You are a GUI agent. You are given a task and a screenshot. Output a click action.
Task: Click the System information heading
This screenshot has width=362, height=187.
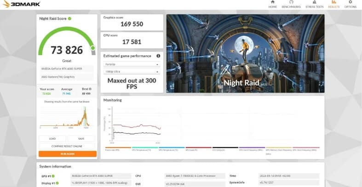[55, 166]
